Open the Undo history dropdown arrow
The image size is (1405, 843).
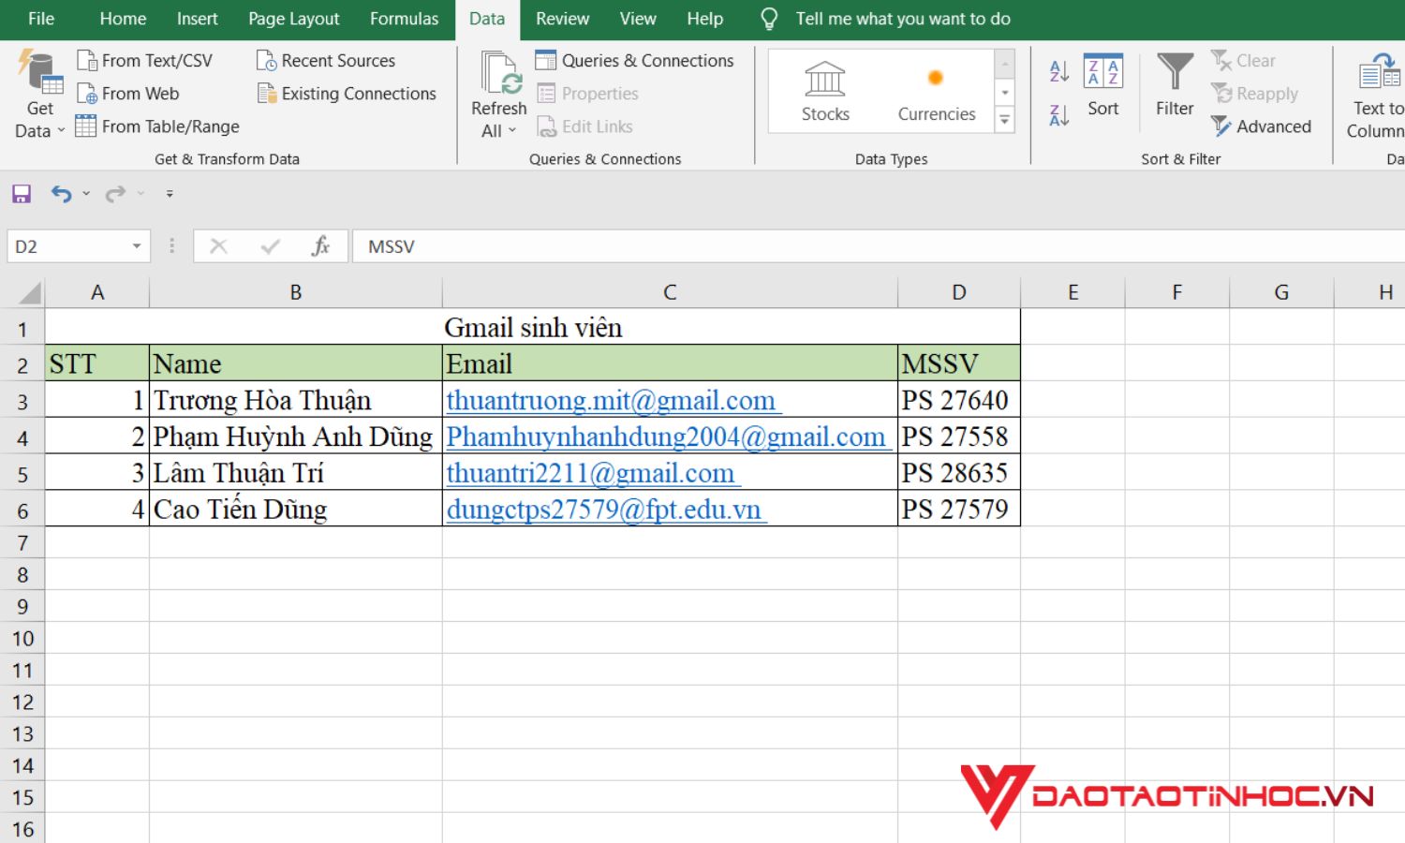[86, 194]
